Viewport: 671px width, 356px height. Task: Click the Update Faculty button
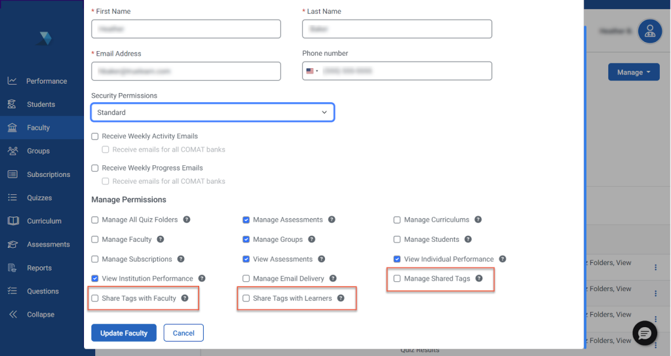[124, 333]
